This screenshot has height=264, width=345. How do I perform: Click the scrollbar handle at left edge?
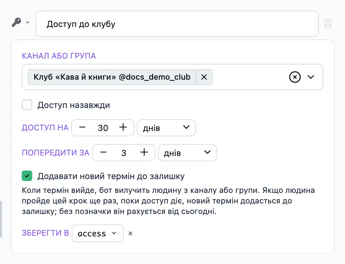[x=1, y=219]
